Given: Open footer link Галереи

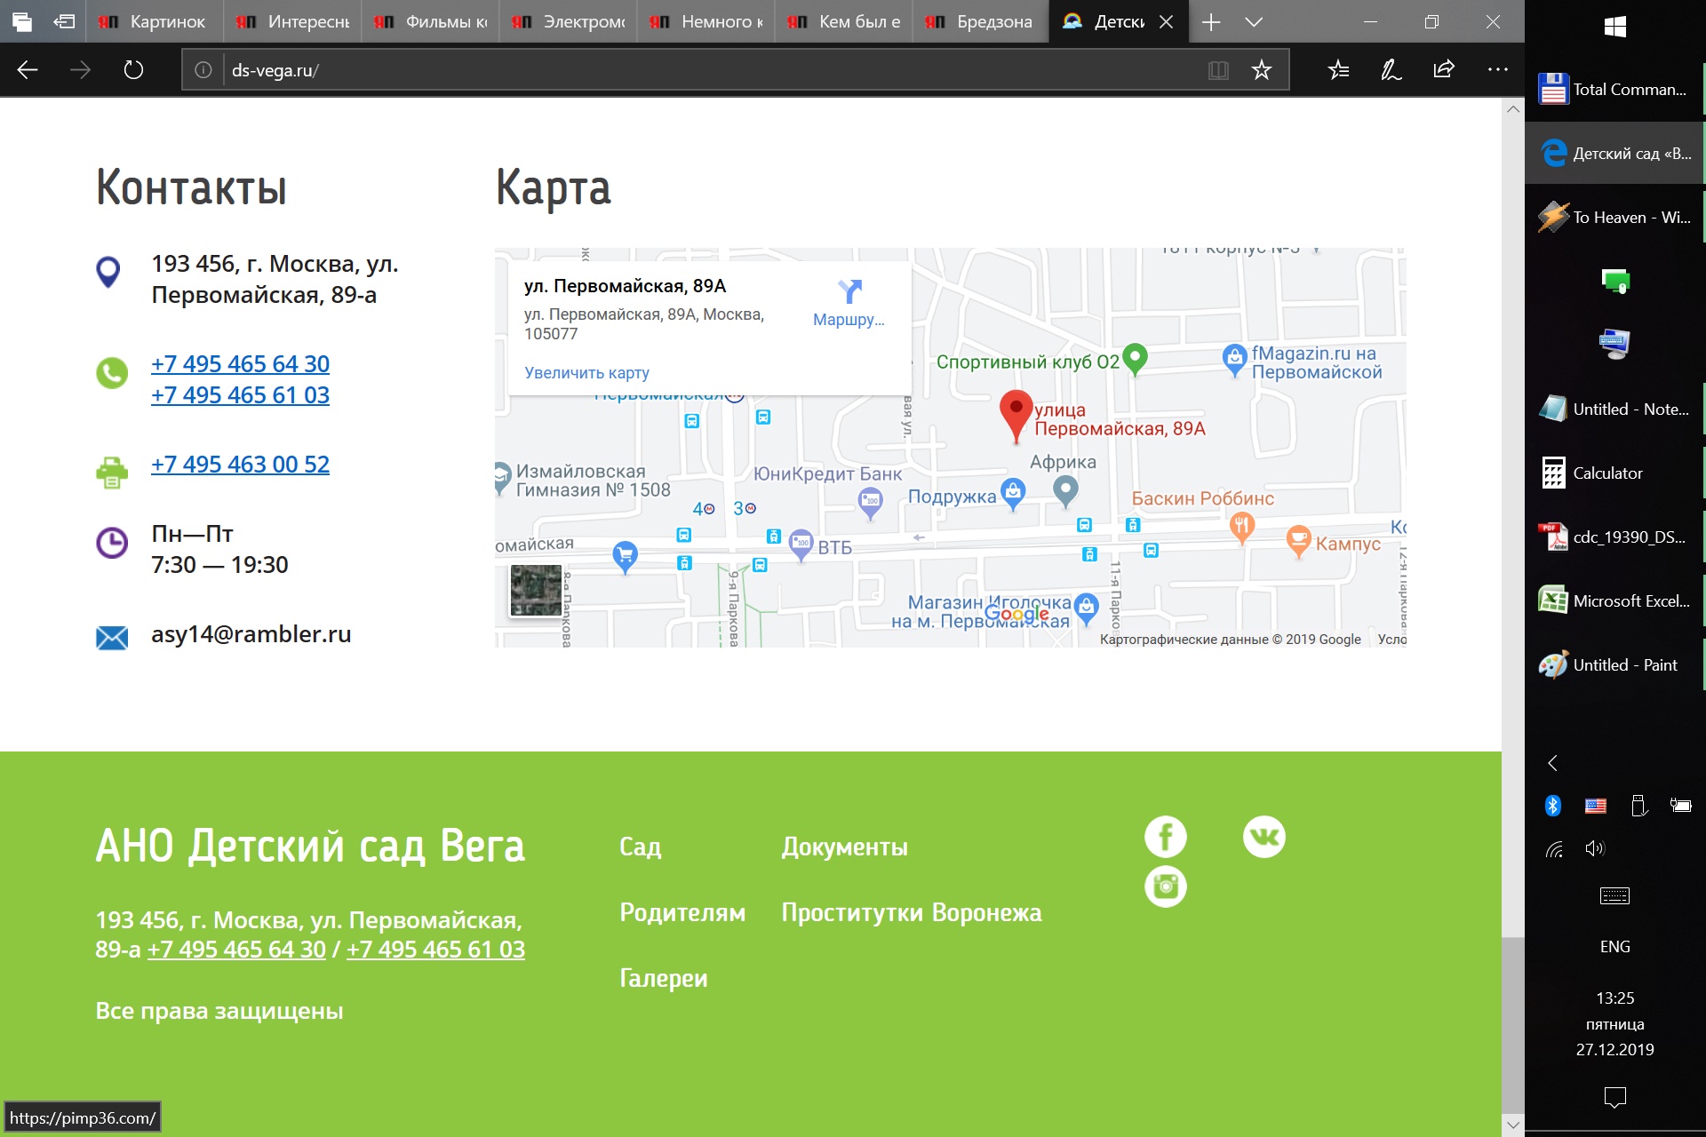Looking at the screenshot, I should point(664,978).
